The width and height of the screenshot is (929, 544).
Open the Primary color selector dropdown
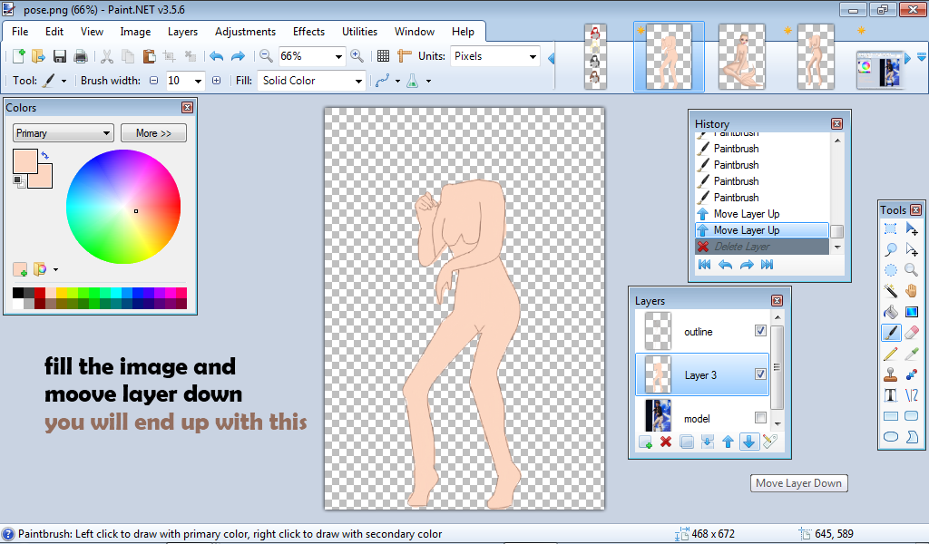click(63, 133)
